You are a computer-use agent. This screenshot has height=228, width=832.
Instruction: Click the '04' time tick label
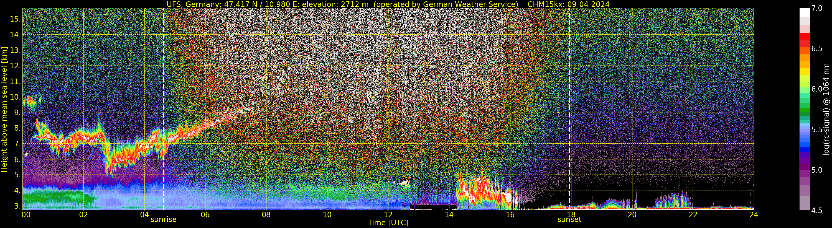point(144,214)
